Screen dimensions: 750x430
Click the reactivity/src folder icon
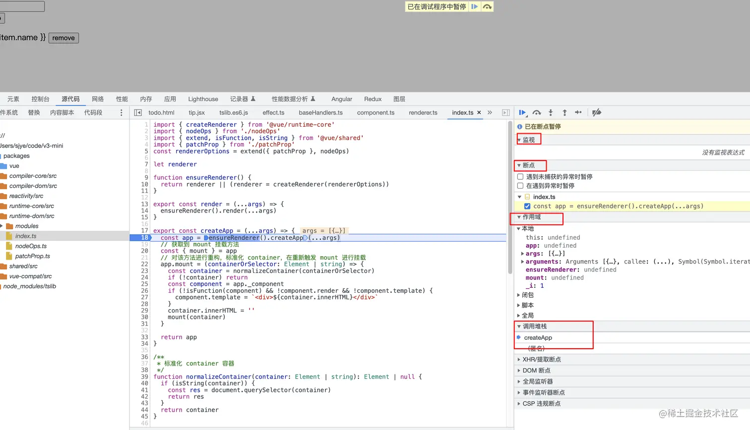click(3, 196)
